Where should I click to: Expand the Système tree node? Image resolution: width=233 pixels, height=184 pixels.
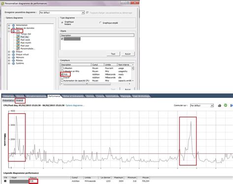(x=9, y=63)
